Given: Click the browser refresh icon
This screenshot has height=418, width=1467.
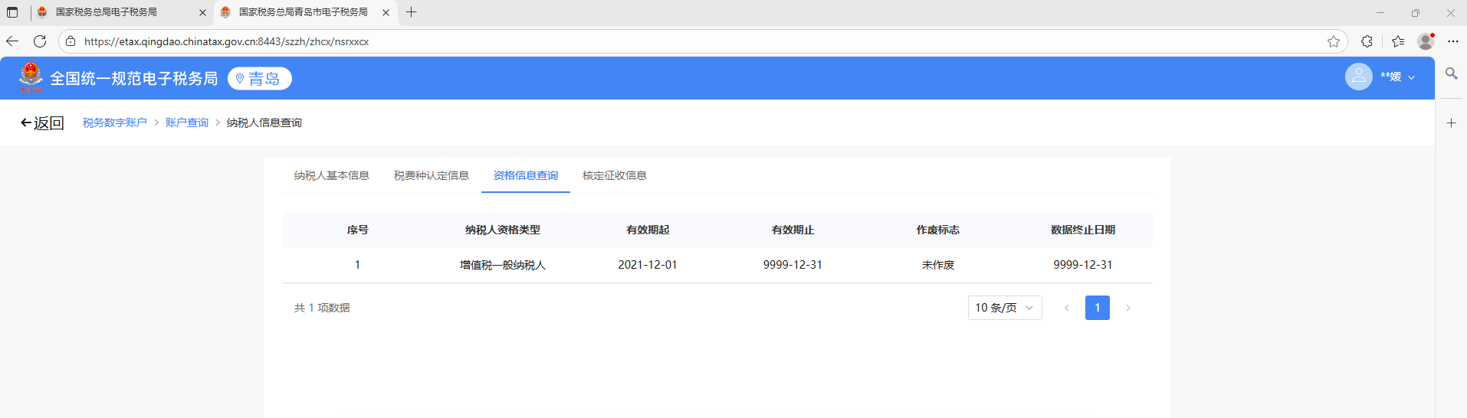Looking at the screenshot, I should 40,41.
